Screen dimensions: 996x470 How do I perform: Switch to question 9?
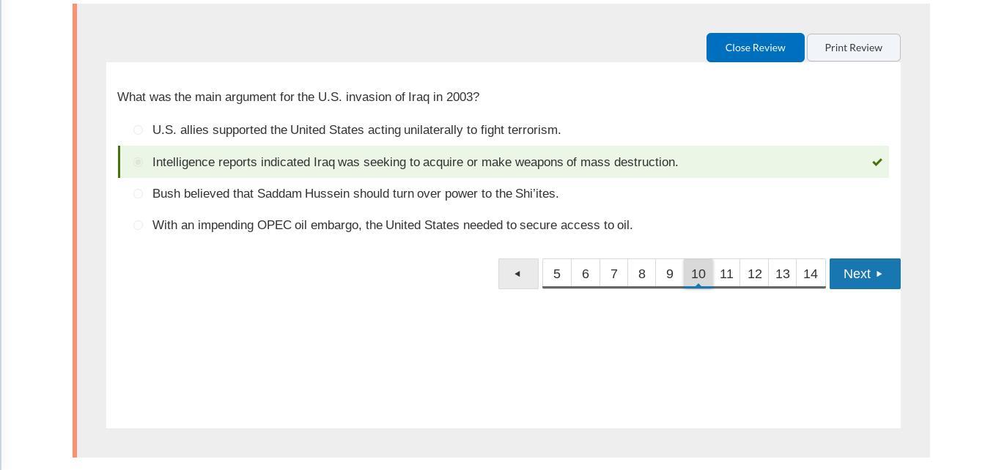670,274
